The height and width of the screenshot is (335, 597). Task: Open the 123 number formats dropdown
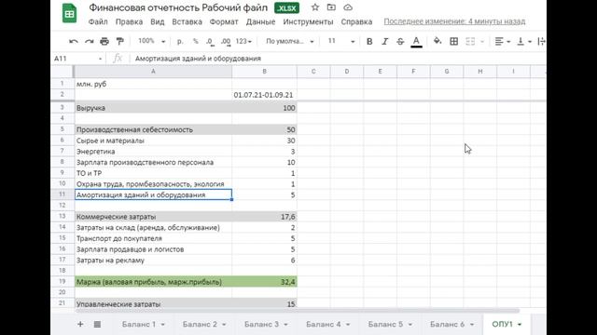pos(243,41)
